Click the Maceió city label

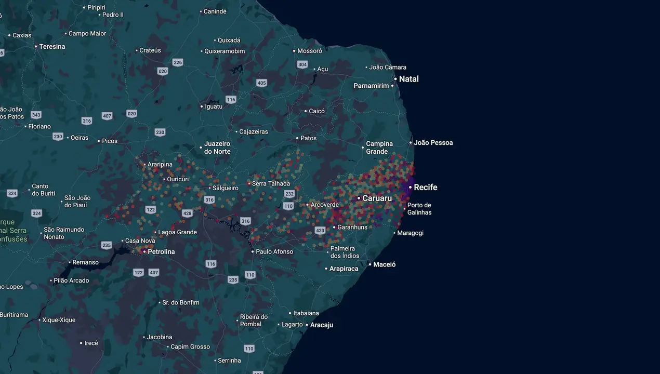click(x=385, y=264)
